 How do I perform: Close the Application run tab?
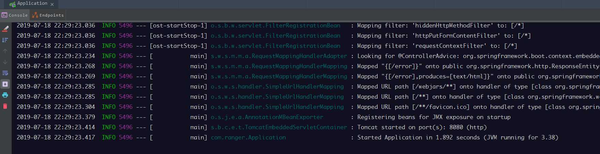[x=52, y=4]
